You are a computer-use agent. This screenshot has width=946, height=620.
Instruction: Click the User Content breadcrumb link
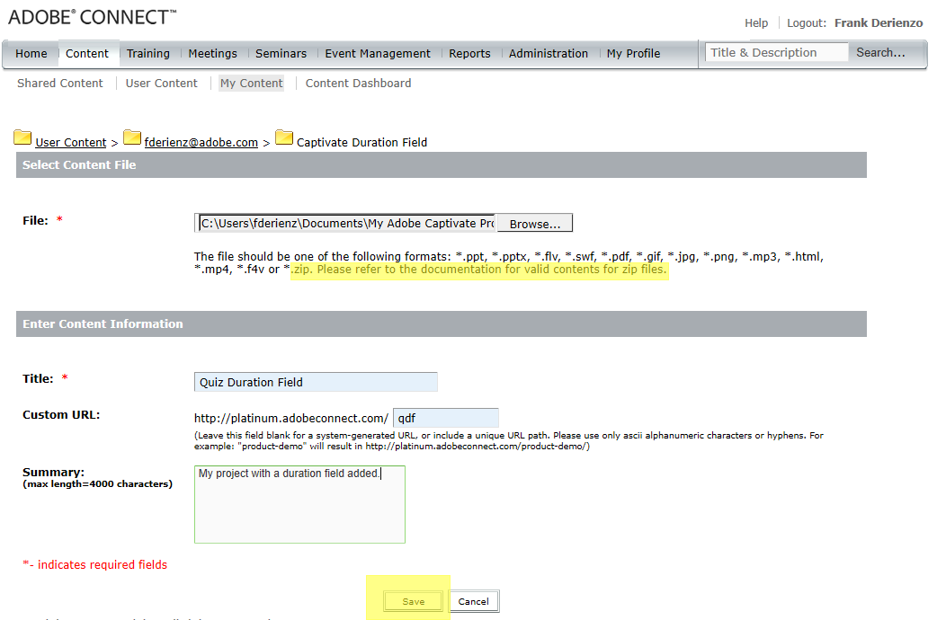(70, 142)
